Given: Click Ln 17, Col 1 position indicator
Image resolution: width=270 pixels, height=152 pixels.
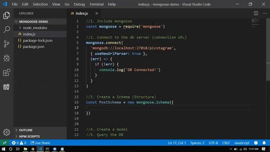Looking at the screenshot, I should [x=177, y=143].
